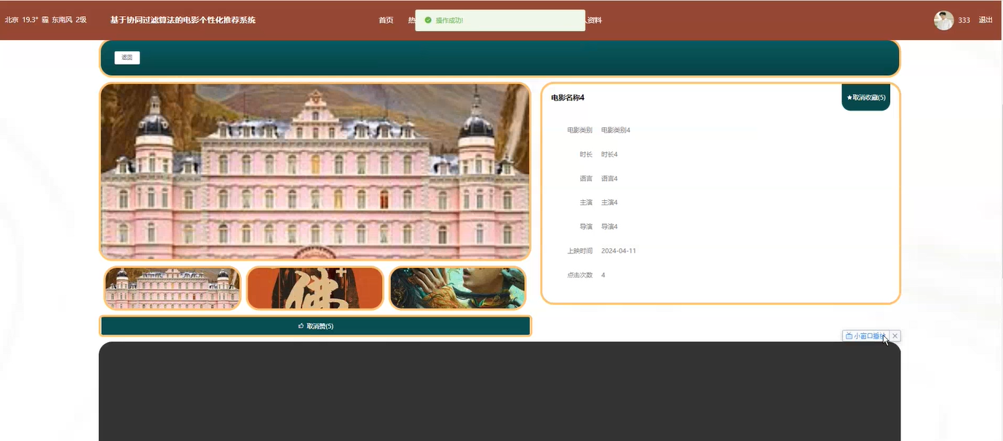Click the ★取消收藏(5) button
The width and height of the screenshot is (1003, 441).
tap(865, 98)
